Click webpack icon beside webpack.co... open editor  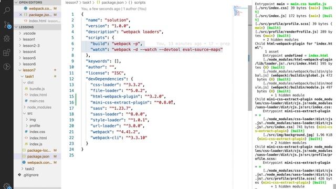point(26,8)
